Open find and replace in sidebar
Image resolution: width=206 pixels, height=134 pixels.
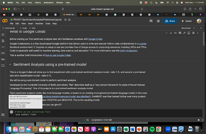point(3,41)
